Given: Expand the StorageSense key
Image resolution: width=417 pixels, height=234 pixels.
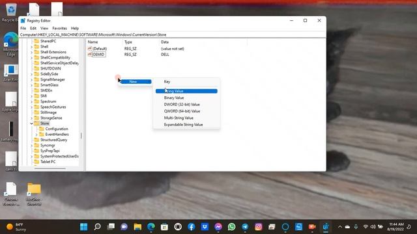Looking at the screenshot, I should (x=32, y=118).
